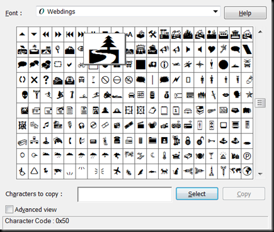Choose the rocket glyph
The image size is (274, 232).
(x=212, y=171)
